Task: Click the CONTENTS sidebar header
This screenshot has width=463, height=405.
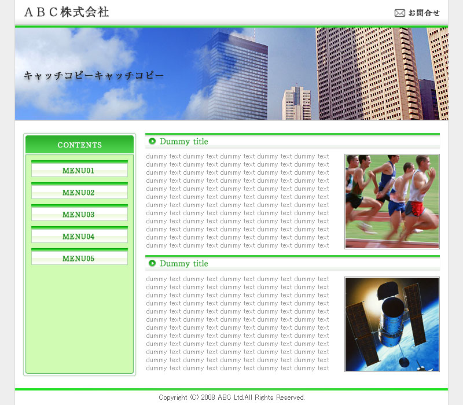Action: click(79, 145)
